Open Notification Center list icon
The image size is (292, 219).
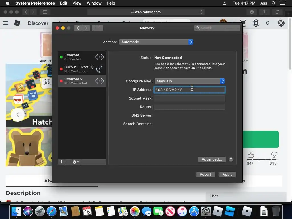coord(283,3)
